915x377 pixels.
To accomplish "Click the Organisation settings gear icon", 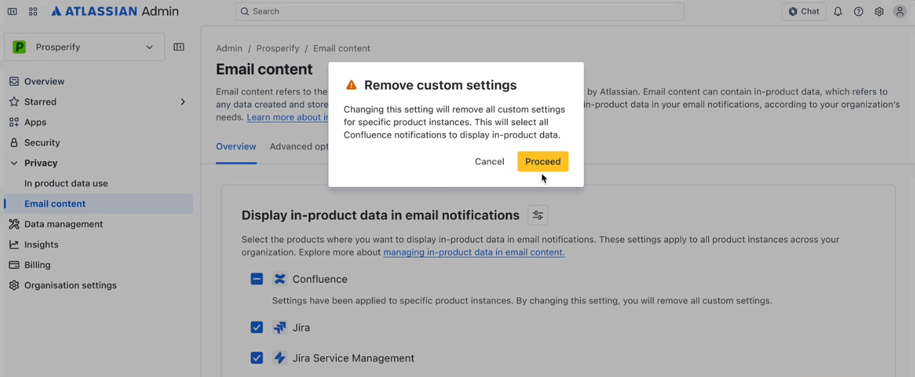I will pyautogui.click(x=14, y=285).
